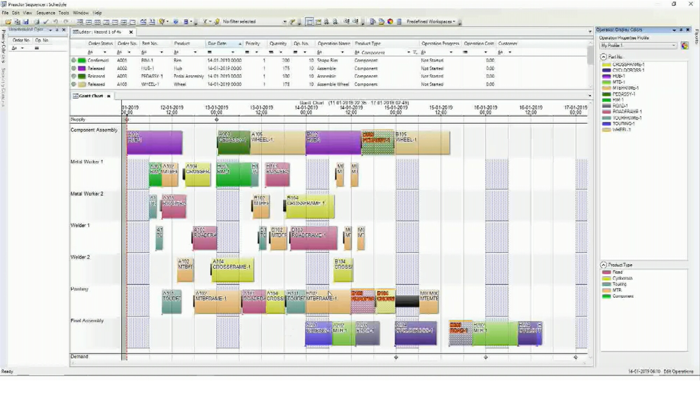Open Order Status column filter dropdown
This screenshot has height=393, width=700.
(105, 52)
